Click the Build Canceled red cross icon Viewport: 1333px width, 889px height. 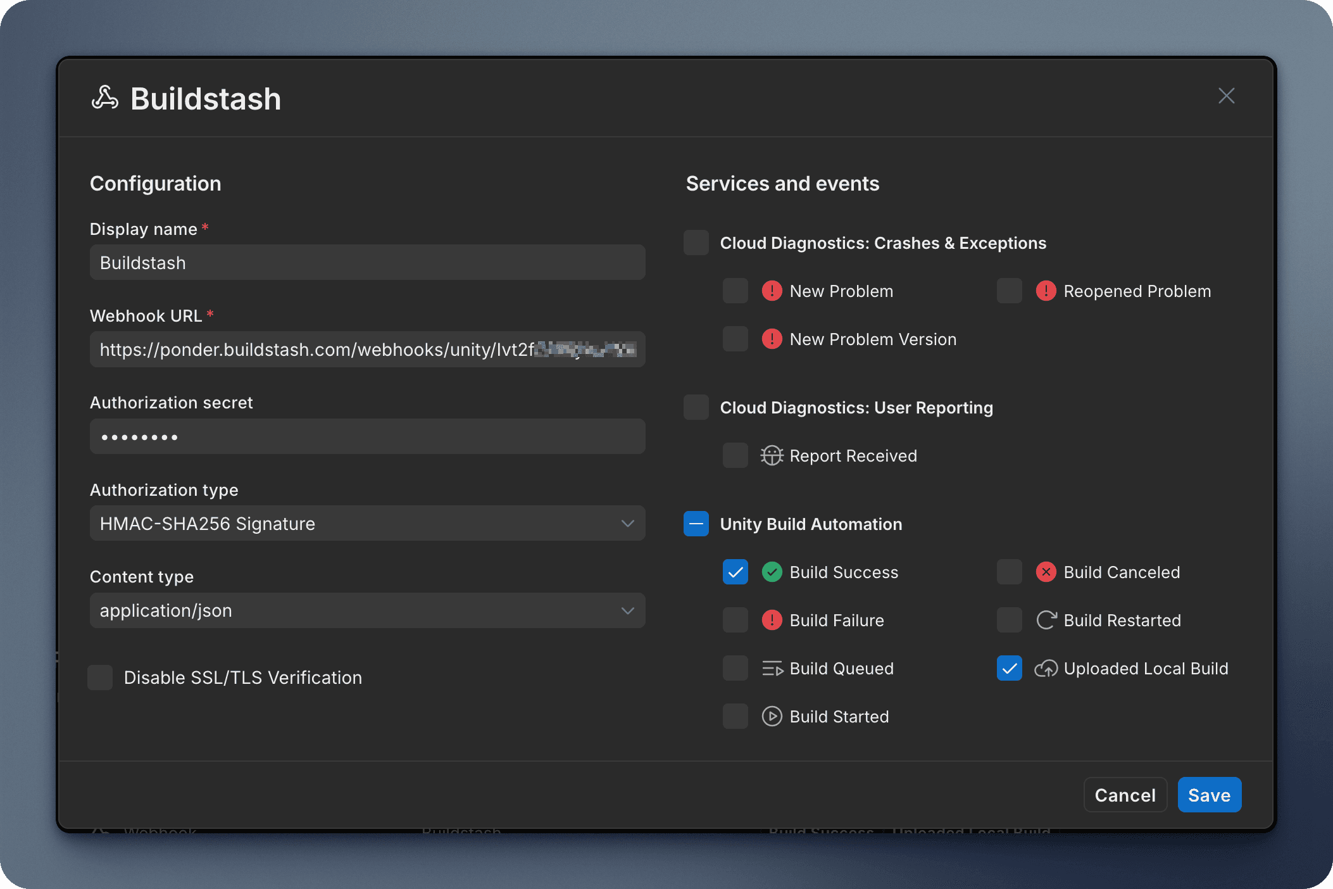click(1046, 572)
